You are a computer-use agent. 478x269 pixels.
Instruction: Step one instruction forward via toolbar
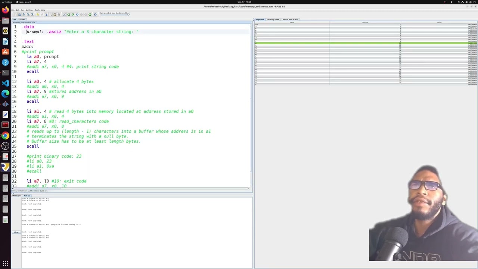(x=73, y=15)
